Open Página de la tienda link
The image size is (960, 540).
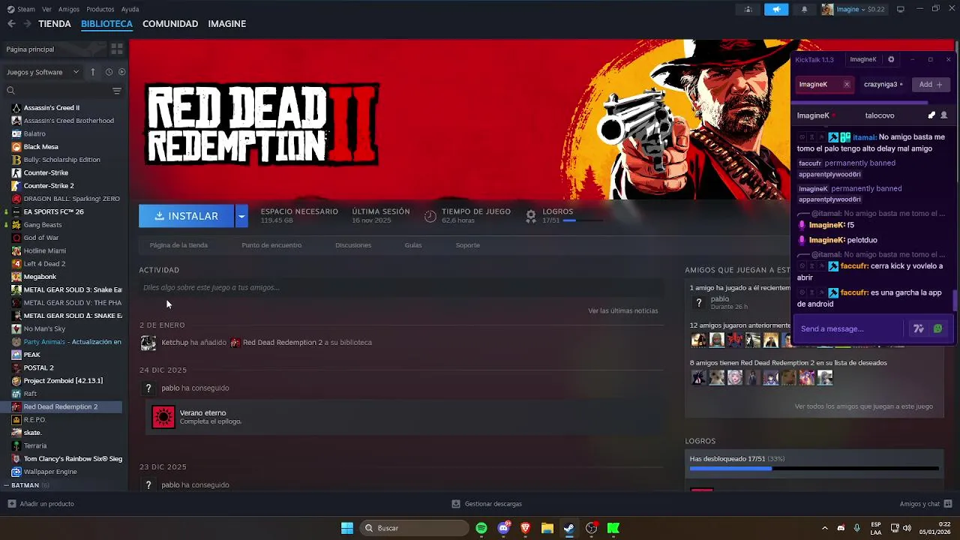click(178, 245)
